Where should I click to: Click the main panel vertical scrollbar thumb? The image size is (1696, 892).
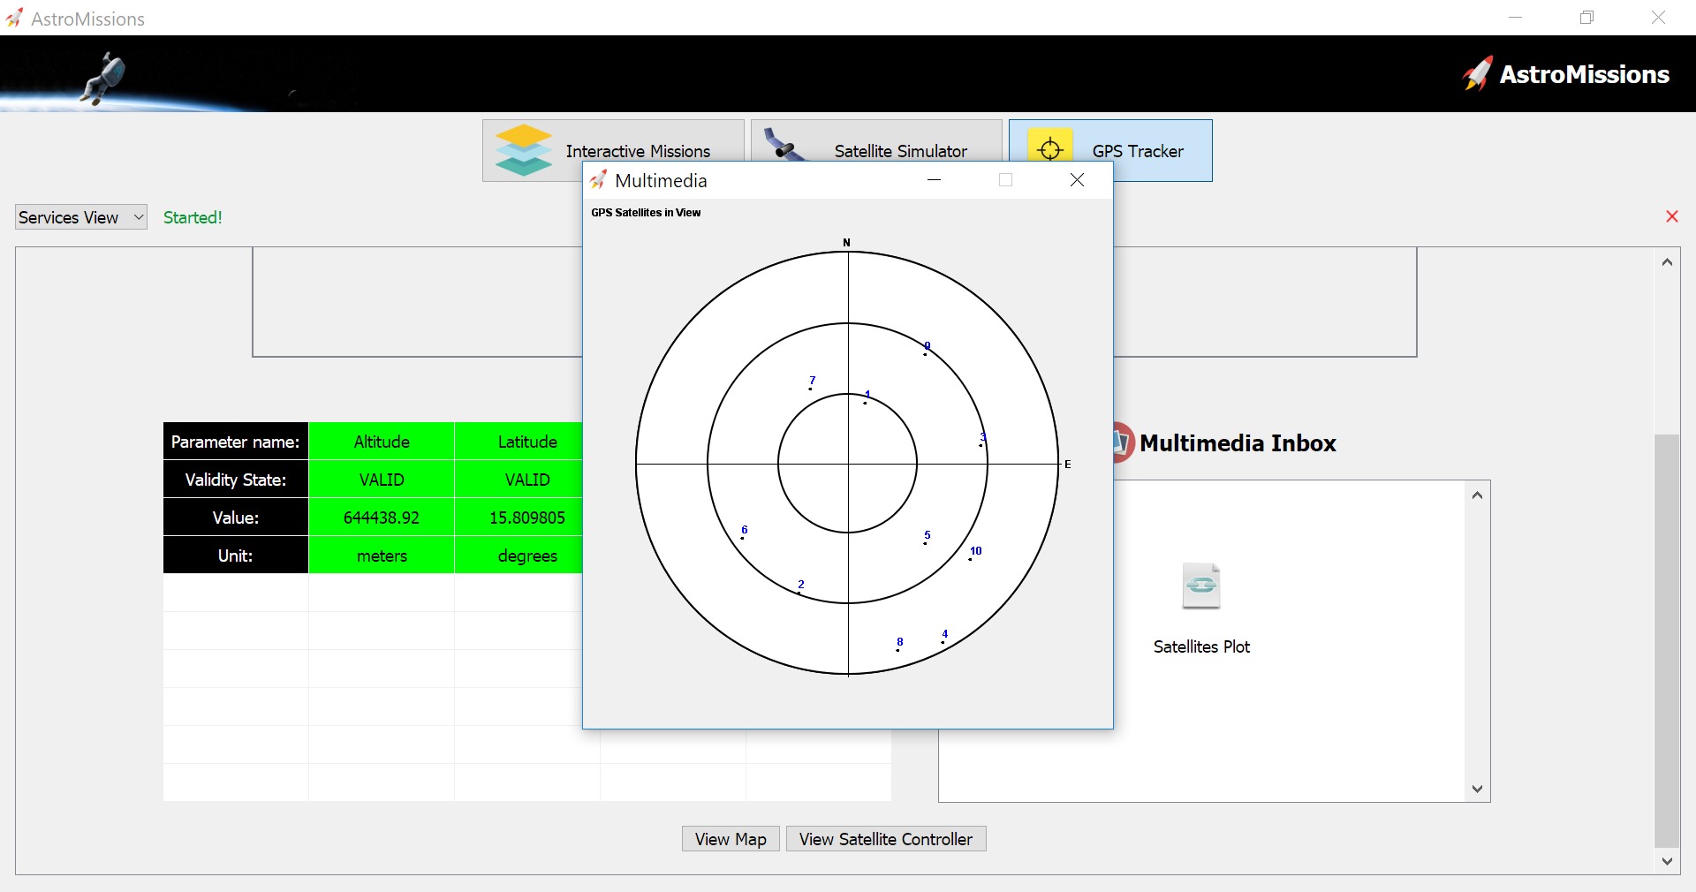[1666, 639]
